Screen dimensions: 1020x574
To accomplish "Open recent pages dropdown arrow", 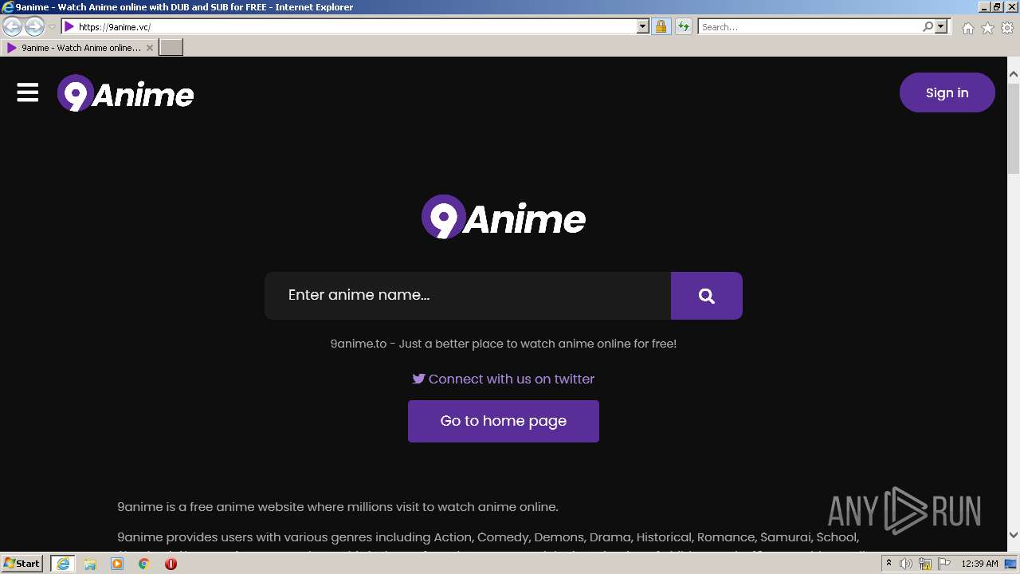I will pos(52,26).
